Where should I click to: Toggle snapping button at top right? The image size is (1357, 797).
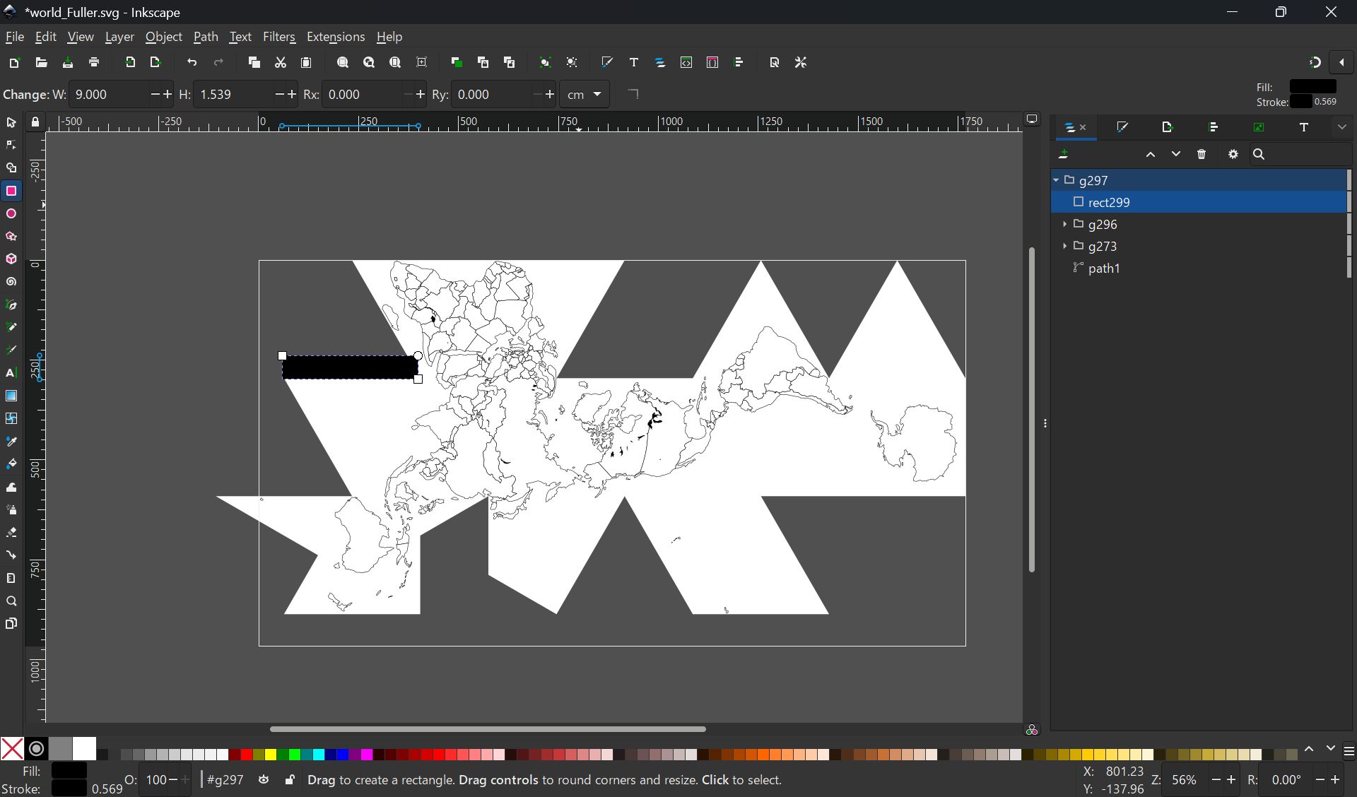click(x=1315, y=63)
